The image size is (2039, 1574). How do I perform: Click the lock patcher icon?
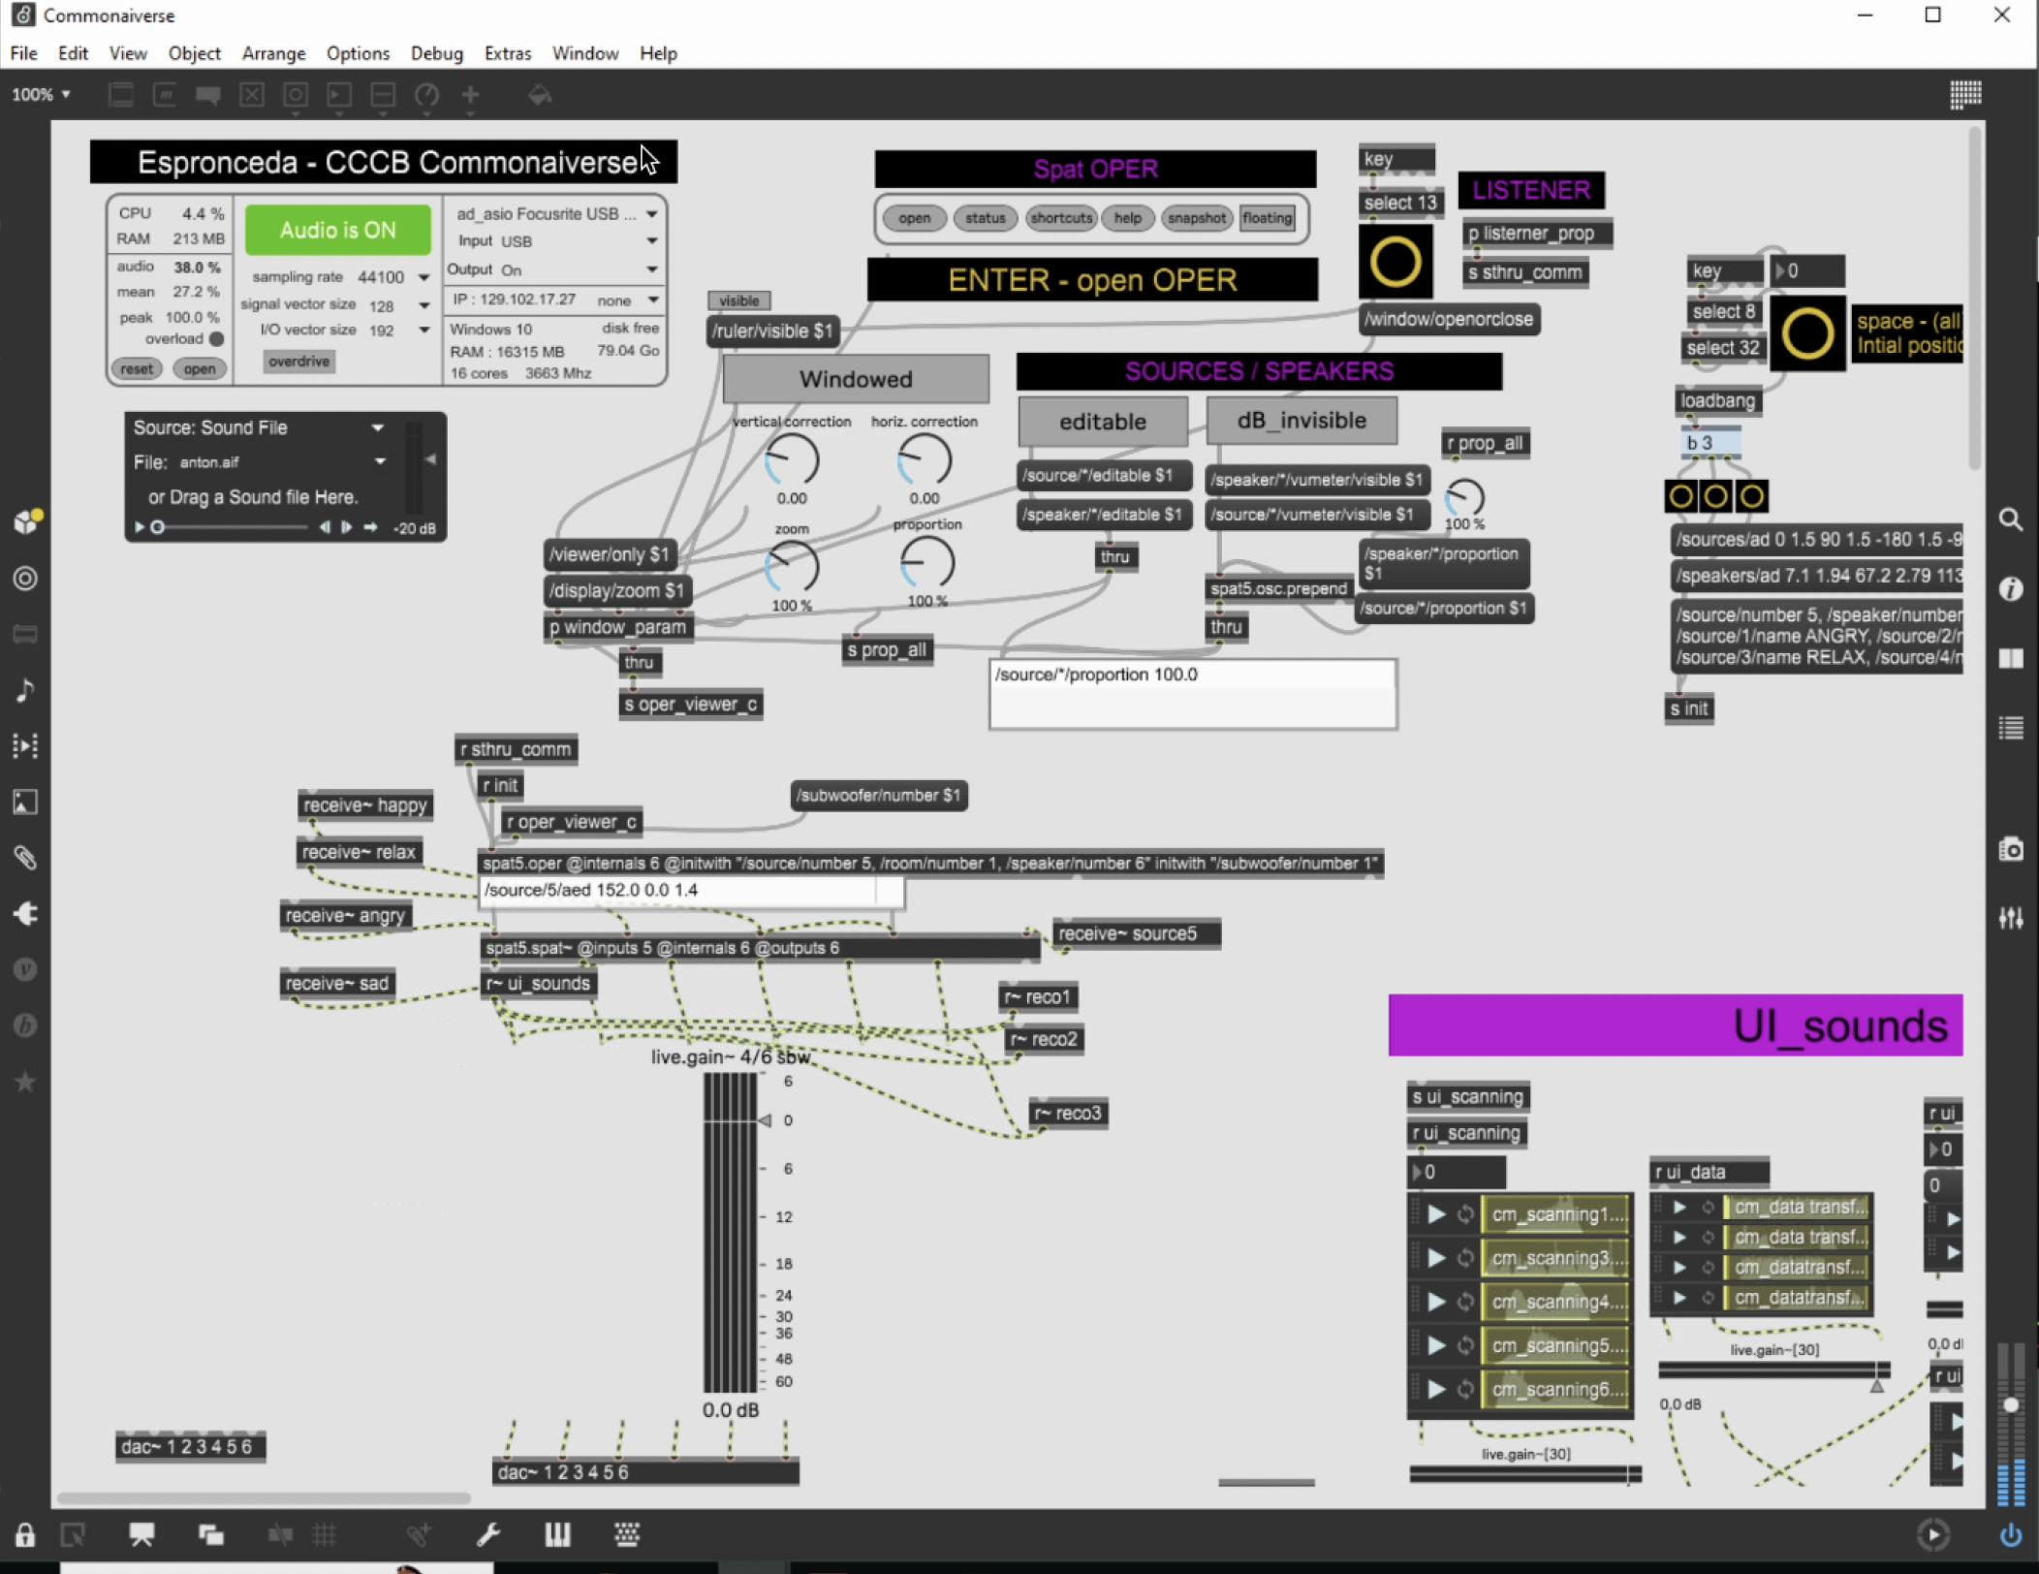point(25,1535)
